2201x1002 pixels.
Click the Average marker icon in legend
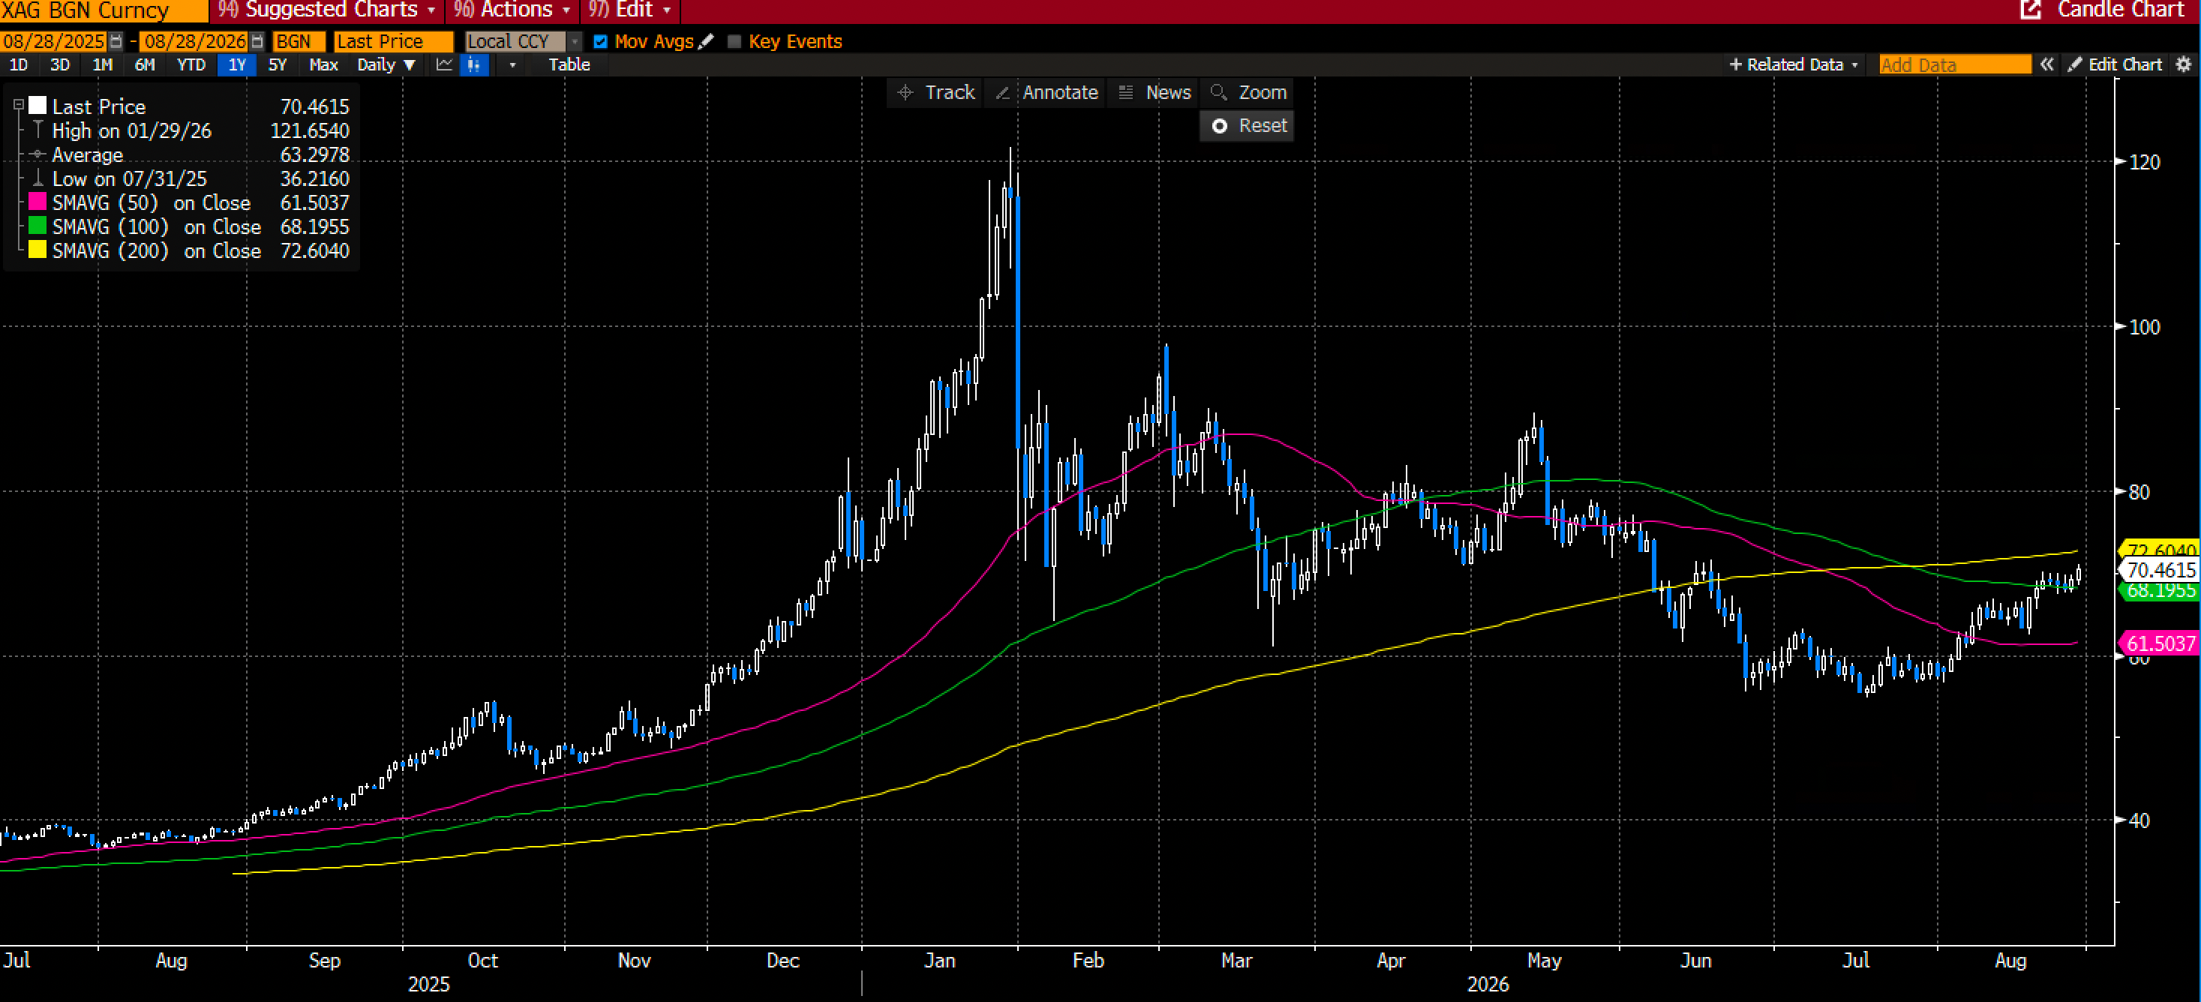click(x=38, y=154)
